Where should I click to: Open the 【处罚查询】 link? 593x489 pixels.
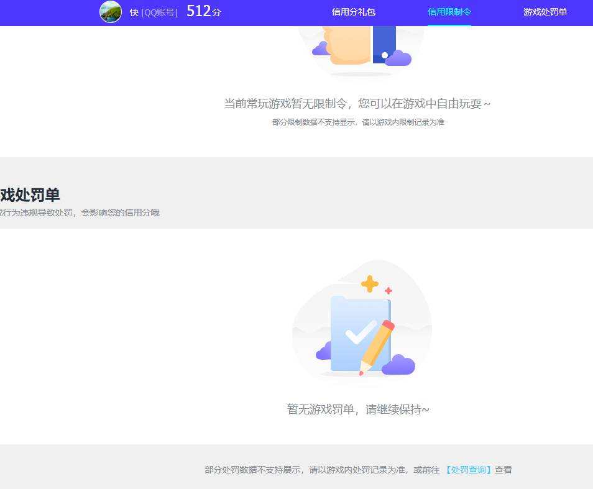(x=468, y=470)
